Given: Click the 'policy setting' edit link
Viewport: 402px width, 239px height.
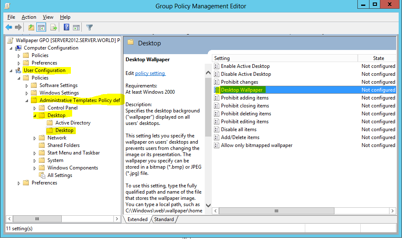Looking at the screenshot, I should pyautogui.click(x=150, y=73).
